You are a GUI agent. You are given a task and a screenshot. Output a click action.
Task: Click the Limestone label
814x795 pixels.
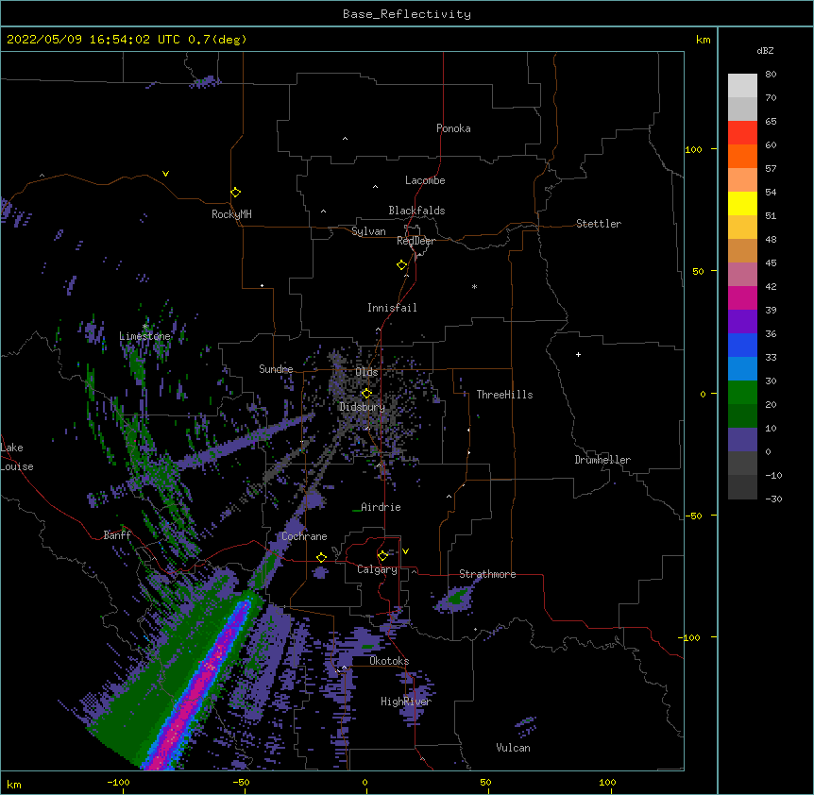[144, 336]
